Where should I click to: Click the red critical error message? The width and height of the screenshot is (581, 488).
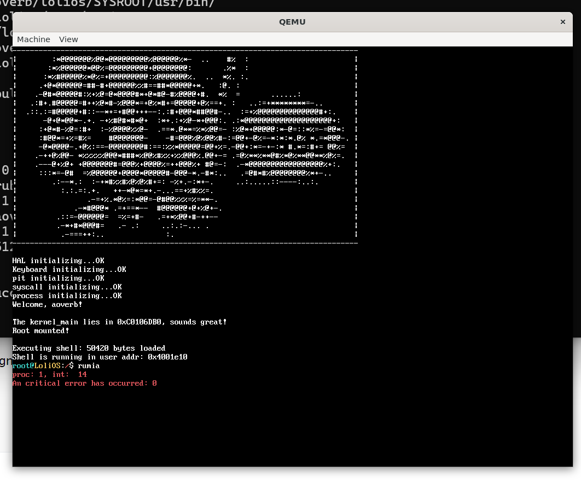pyautogui.click(x=84, y=384)
